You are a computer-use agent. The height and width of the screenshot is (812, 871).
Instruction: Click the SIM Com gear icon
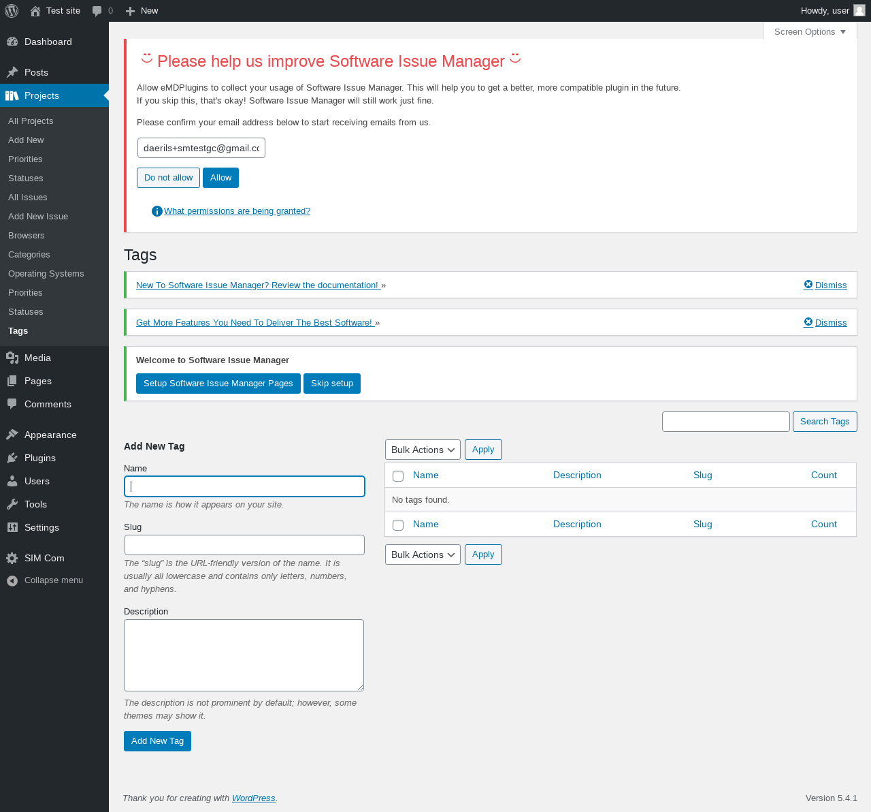(x=12, y=558)
